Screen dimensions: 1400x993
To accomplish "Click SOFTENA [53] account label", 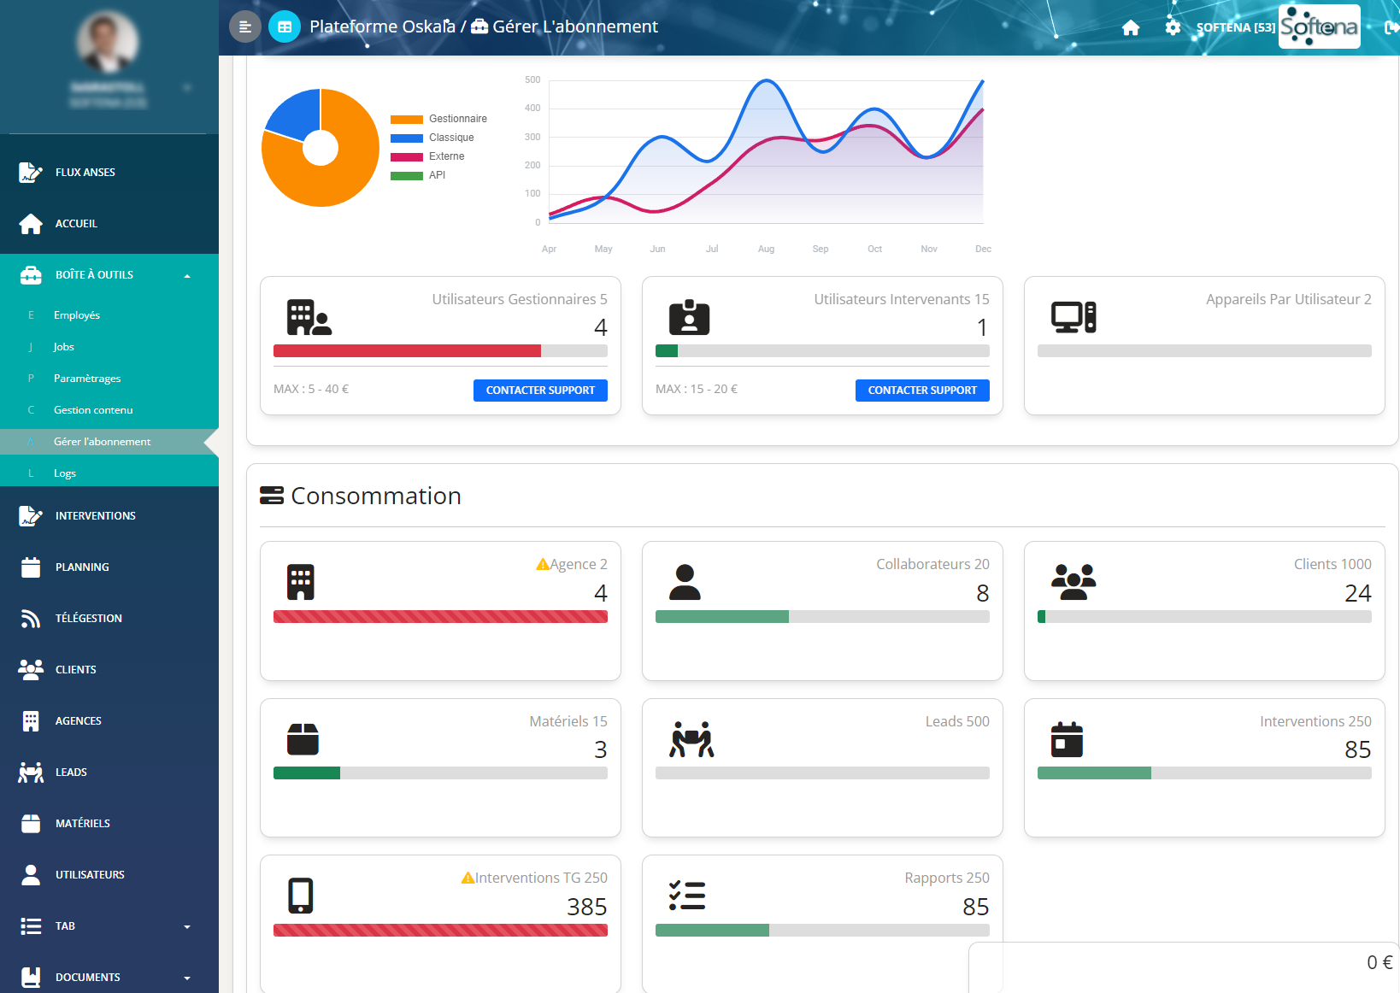I will pyautogui.click(x=1235, y=28).
